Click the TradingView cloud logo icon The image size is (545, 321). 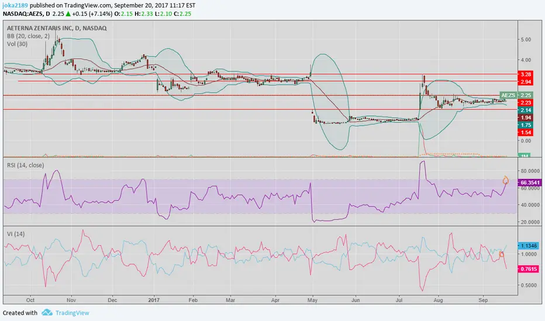click(47, 313)
